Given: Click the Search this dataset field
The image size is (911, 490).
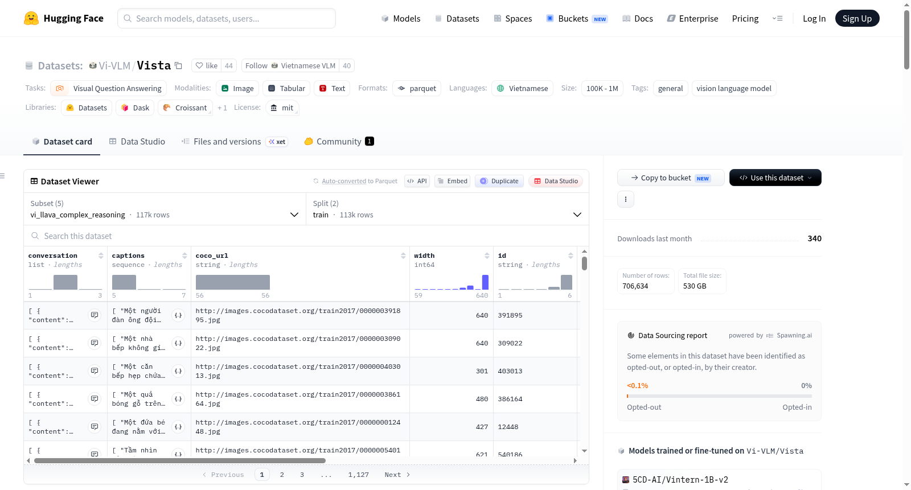Looking at the screenshot, I should pyautogui.click(x=306, y=236).
